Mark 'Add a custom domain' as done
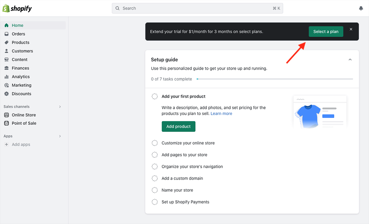Screen dimensions: 369x224 [x=155, y=178]
